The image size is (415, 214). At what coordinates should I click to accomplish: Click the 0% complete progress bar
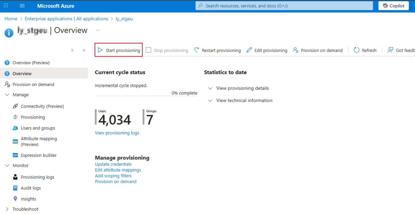146,96
